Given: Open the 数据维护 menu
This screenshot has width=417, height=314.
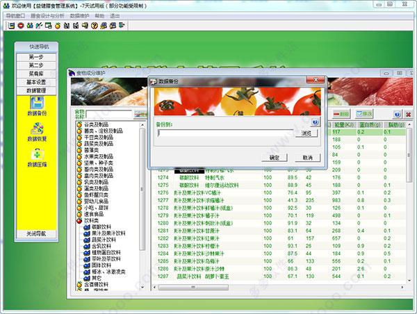Looking at the screenshot, I should (x=79, y=16).
